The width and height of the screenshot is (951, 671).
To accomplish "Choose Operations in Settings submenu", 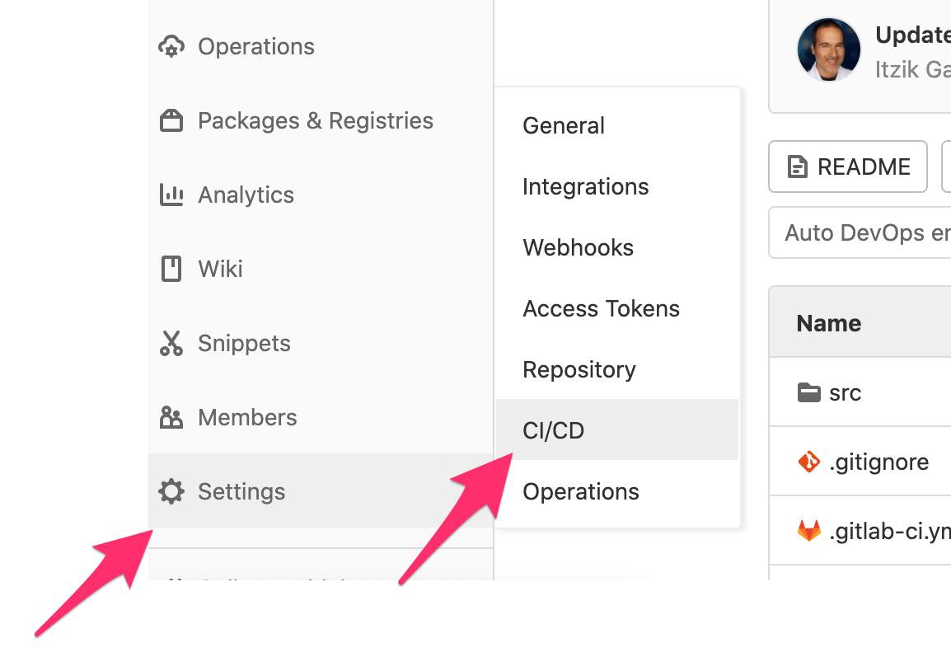I will coord(580,491).
